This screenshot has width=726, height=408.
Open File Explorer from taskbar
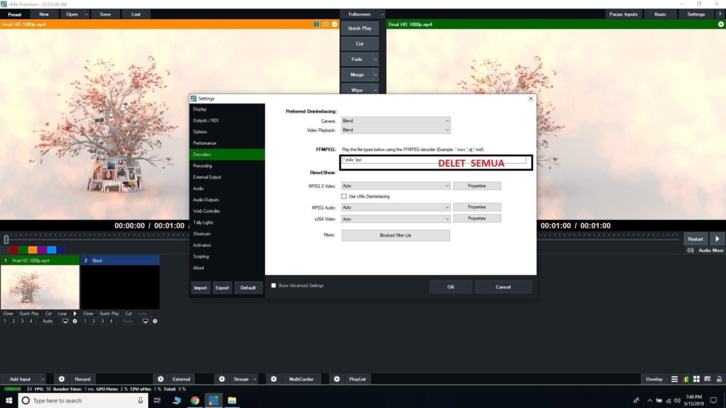coord(232,401)
